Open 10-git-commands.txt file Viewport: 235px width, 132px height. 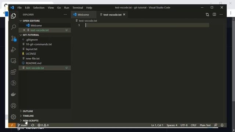(45, 44)
